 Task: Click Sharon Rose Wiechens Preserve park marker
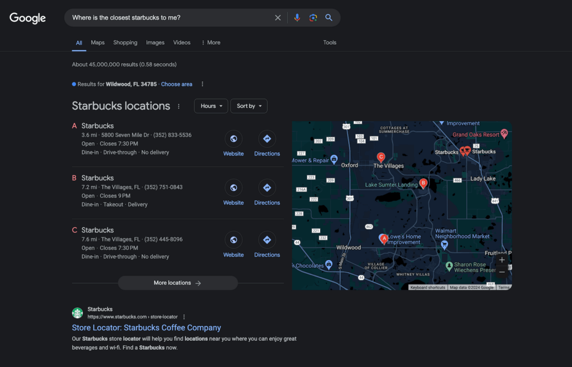(x=449, y=266)
